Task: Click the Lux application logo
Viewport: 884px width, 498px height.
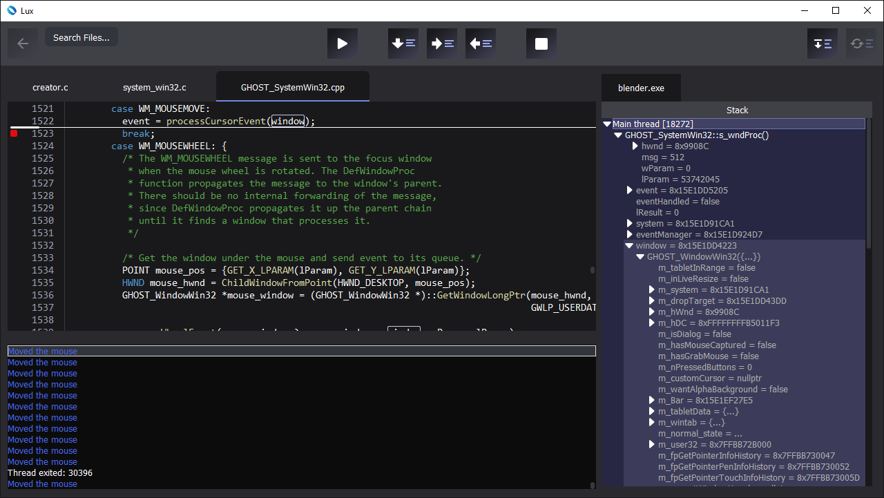Action: tap(11, 10)
